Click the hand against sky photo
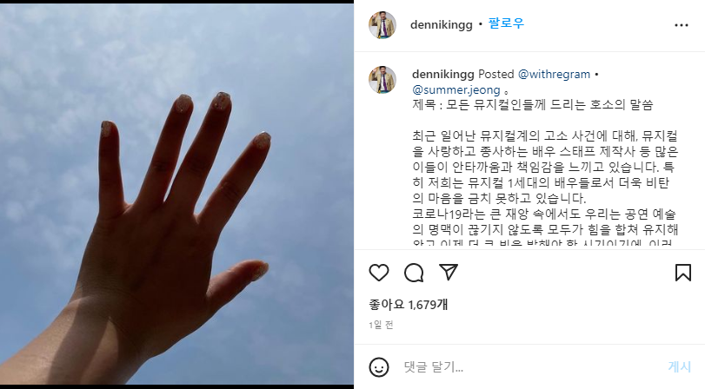Screen dimensions: 705x389 (176, 194)
